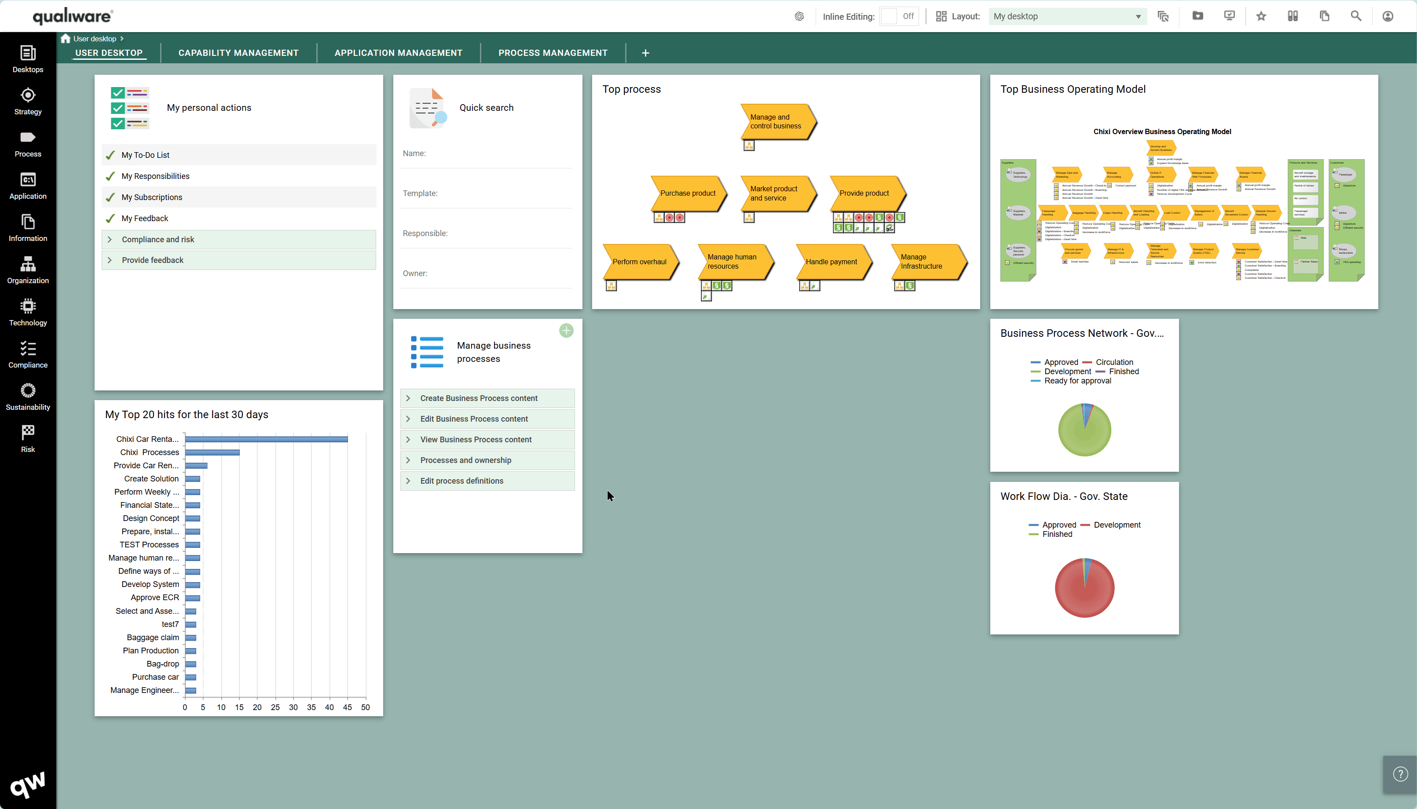
Task: Open My To-Do List link
Action: [x=146, y=155]
